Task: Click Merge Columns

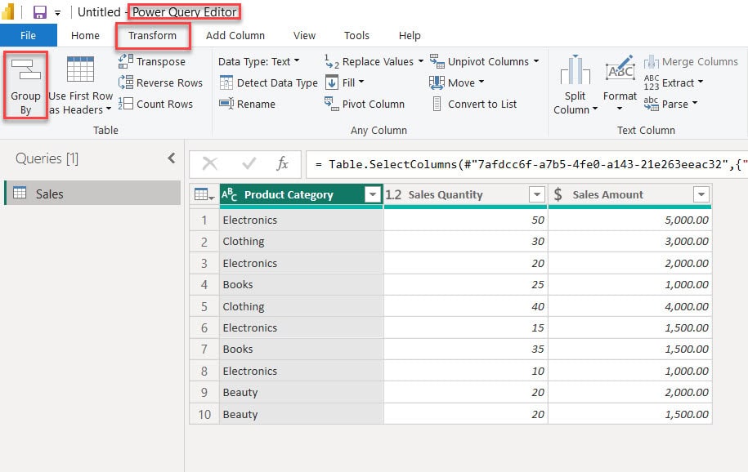Action: (691, 61)
